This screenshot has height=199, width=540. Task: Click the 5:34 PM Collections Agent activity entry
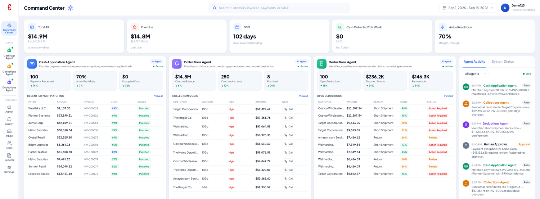point(497,188)
